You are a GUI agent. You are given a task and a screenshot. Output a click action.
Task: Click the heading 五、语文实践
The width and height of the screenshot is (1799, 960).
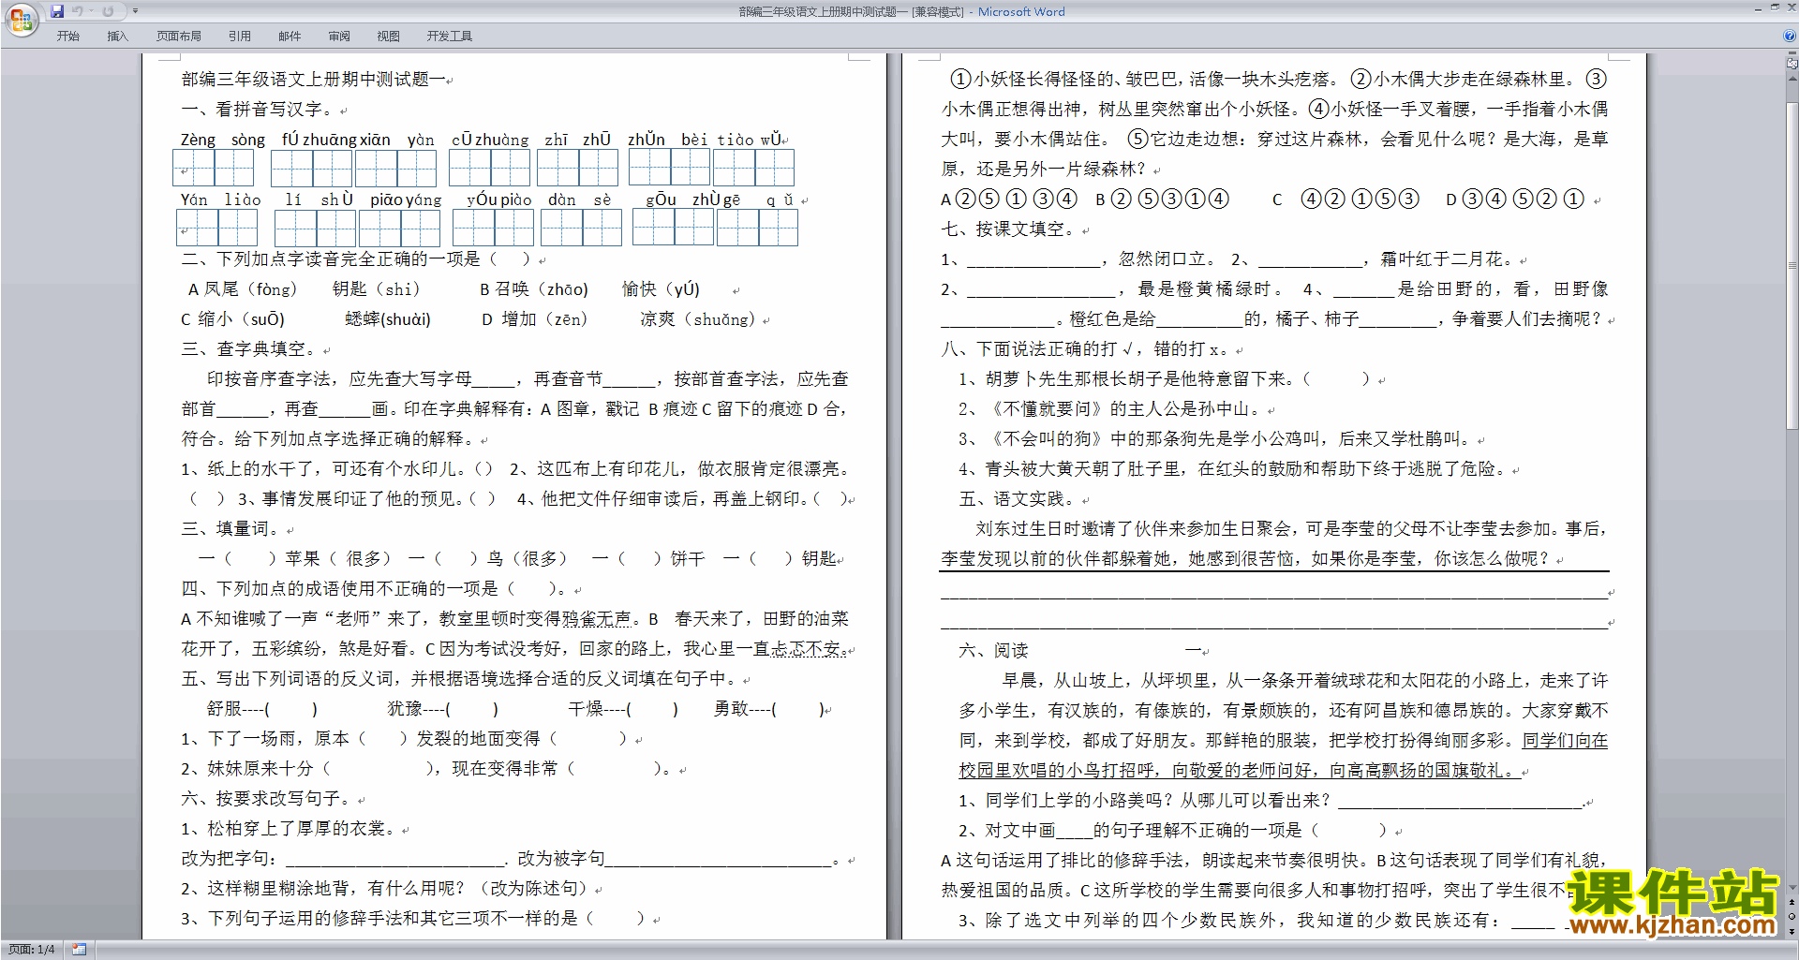(x=1019, y=499)
